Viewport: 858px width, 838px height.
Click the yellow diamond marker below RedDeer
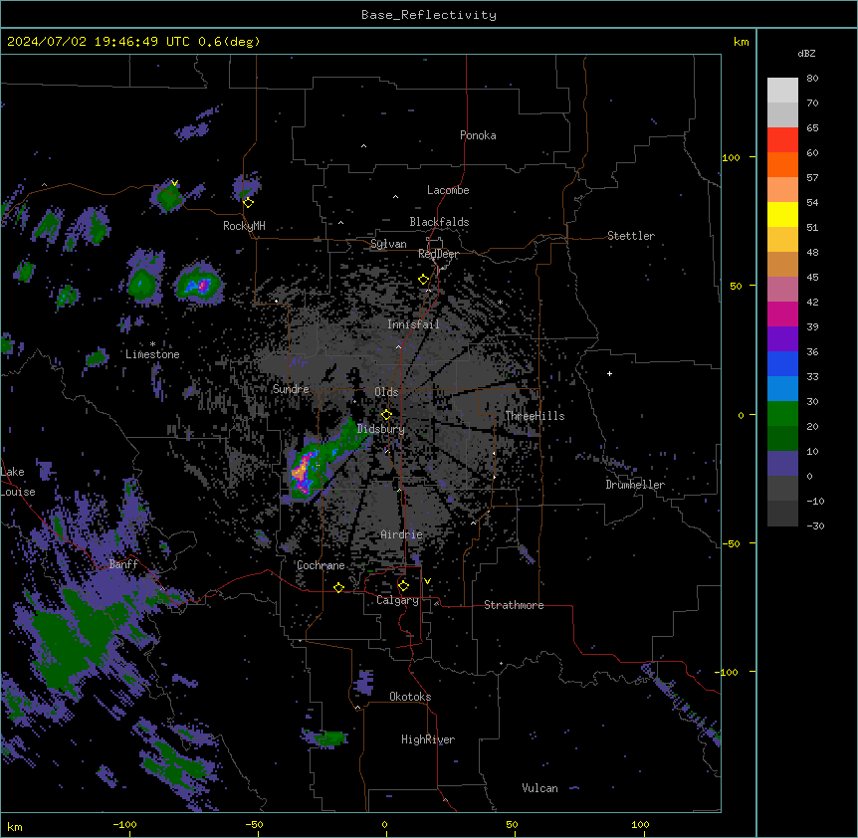(x=423, y=279)
